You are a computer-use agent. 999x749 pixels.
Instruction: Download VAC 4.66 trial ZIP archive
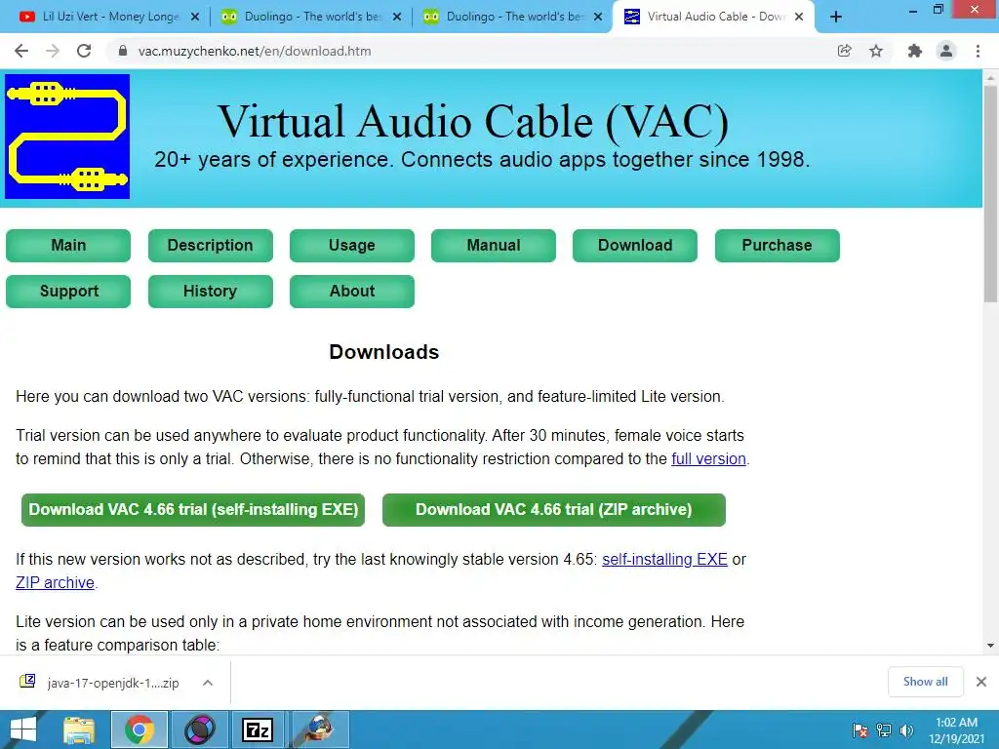(x=554, y=509)
